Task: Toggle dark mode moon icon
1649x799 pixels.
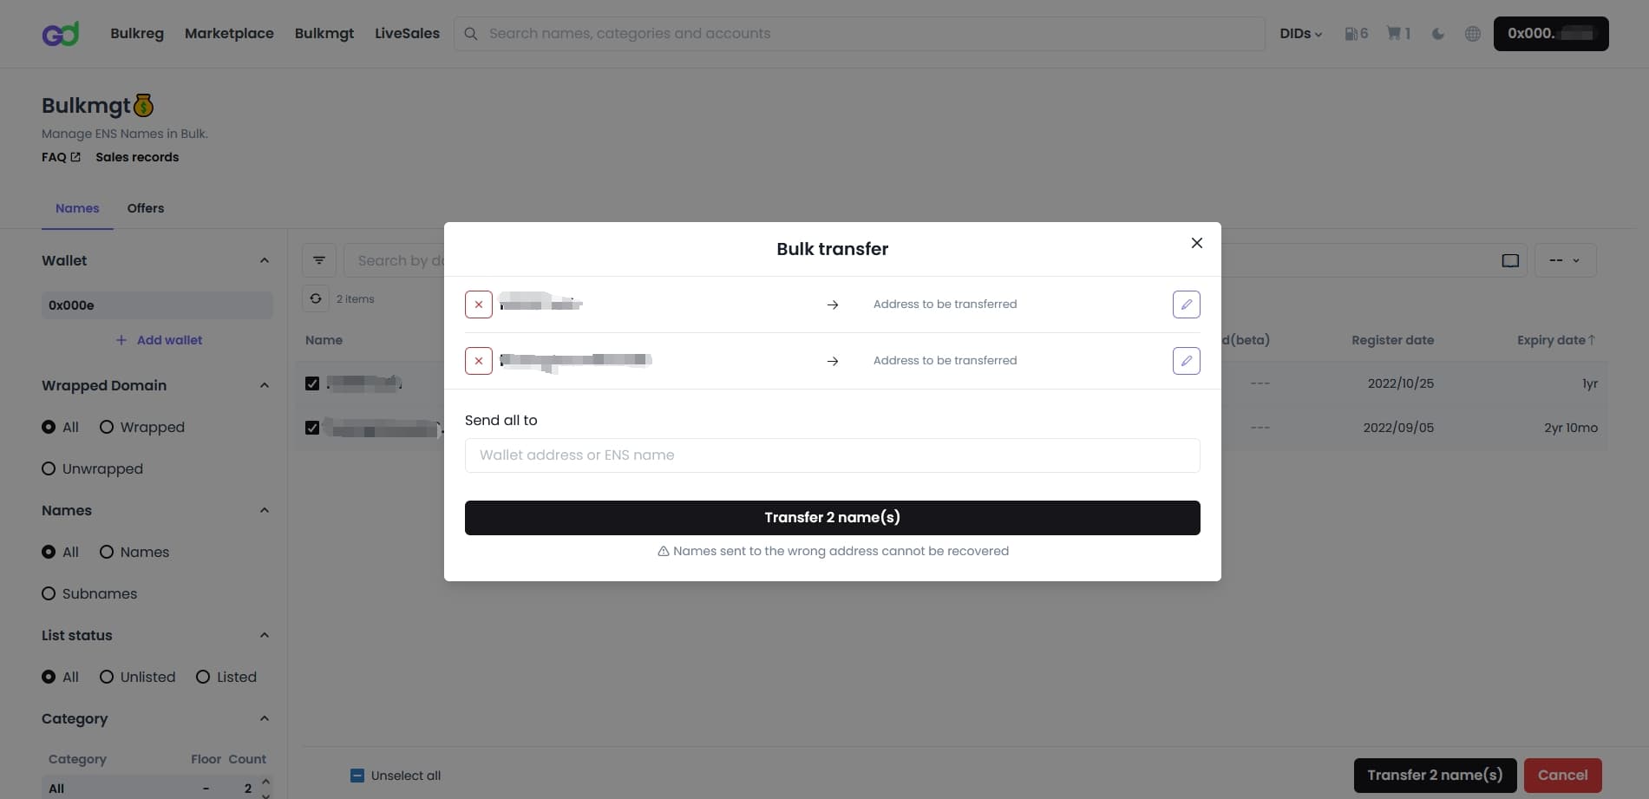Action: tap(1437, 34)
